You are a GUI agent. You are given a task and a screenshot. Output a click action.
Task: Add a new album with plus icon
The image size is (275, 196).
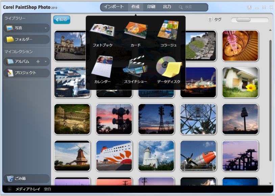pyautogui.click(x=38, y=62)
